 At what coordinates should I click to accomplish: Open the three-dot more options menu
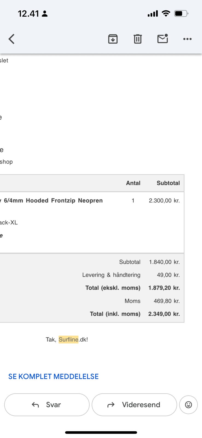pyautogui.click(x=187, y=39)
